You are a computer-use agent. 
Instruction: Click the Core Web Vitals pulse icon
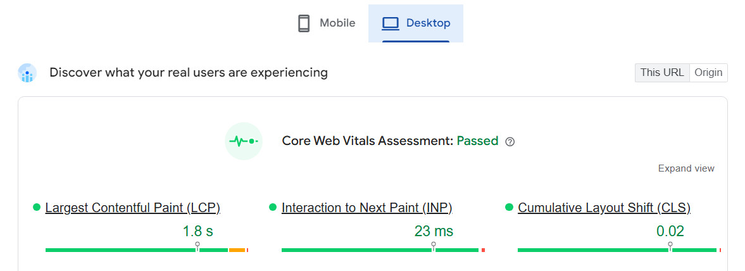pyautogui.click(x=244, y=141)
